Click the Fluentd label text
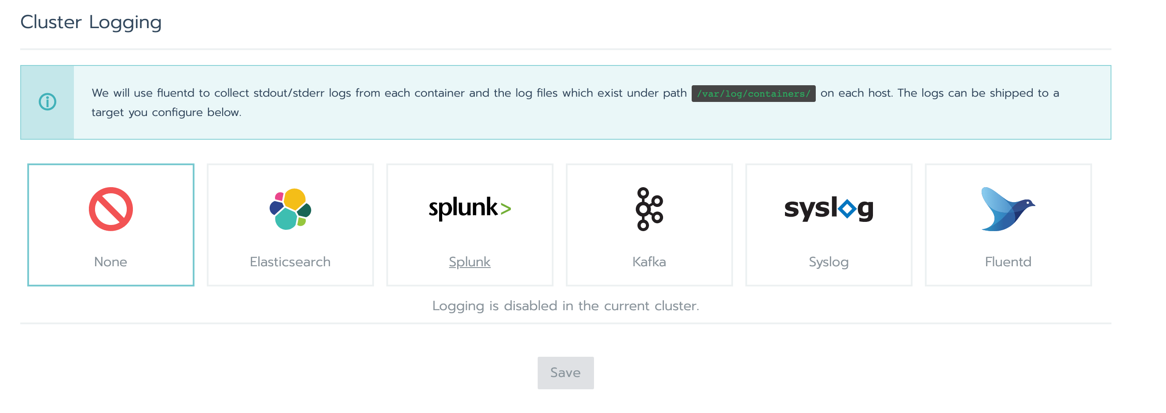Viewport: 1166px width, 413px height. [x=1008, y=261]
